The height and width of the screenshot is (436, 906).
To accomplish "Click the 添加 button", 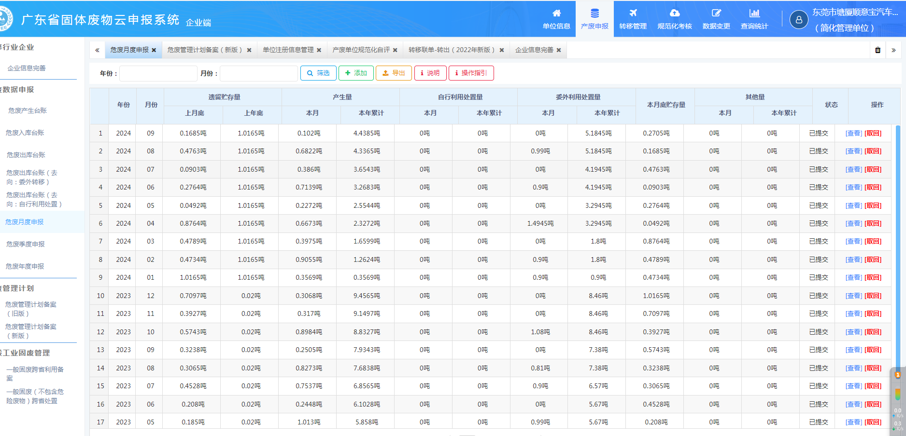I will tap(356, 73).
